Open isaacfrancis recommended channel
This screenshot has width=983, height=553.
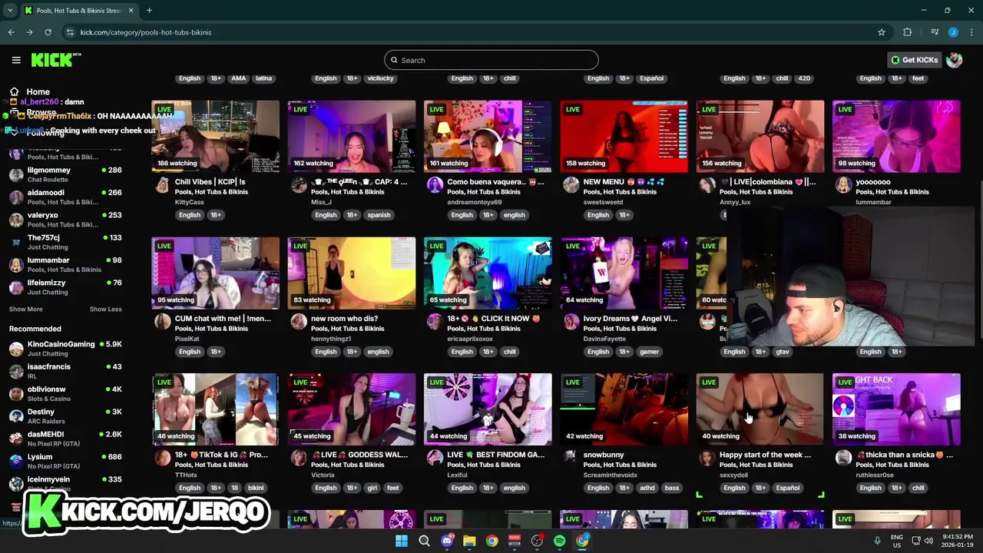[x=65, y=371]
